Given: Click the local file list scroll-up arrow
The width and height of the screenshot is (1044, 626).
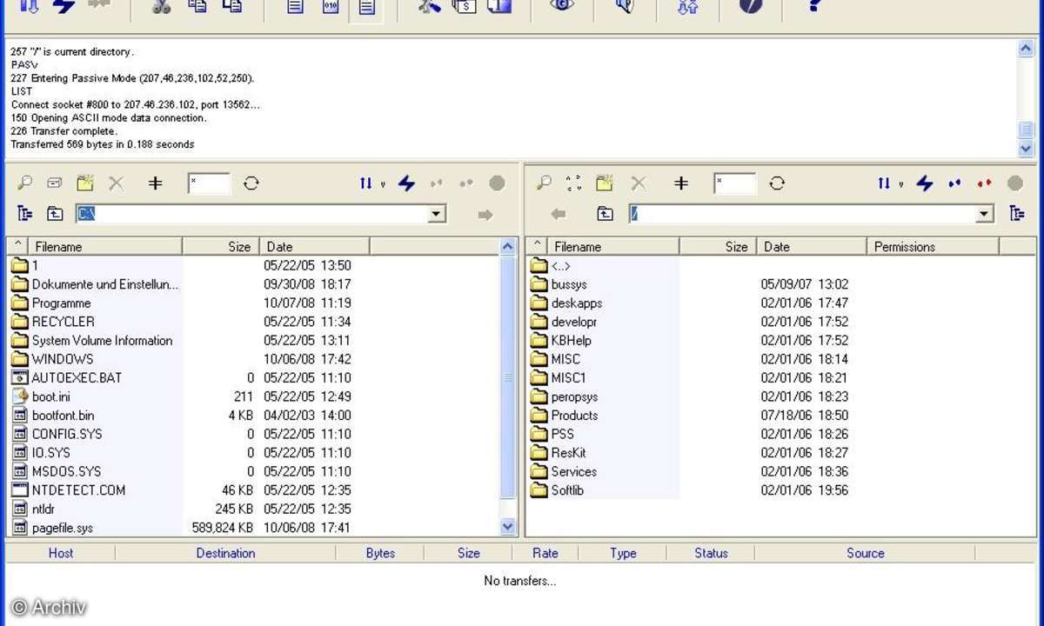Looking at the screenshot, I should (509, 247).
